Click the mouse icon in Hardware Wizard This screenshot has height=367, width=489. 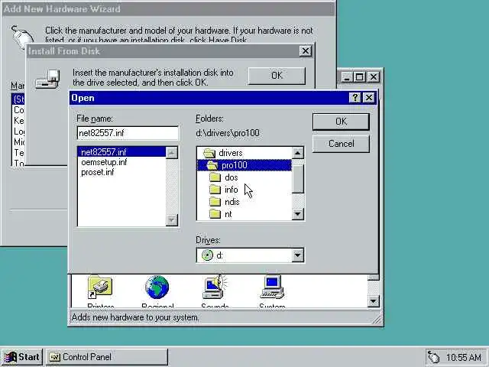22,37
